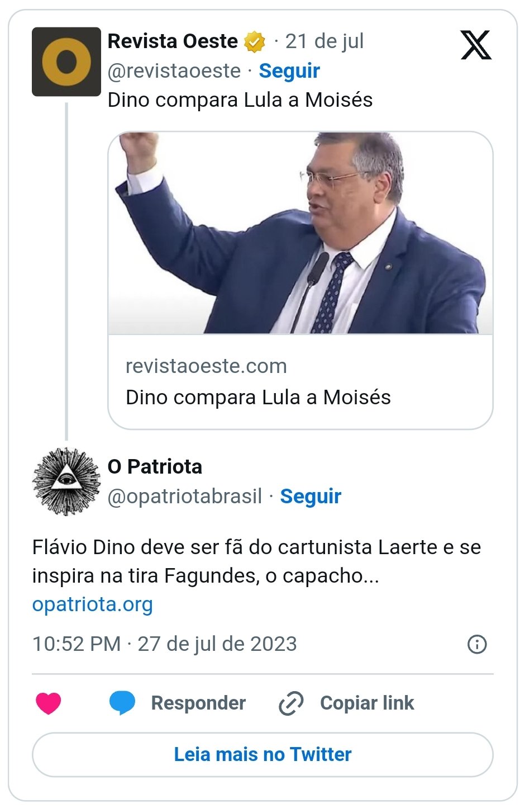Screen dimensions: 525x808
Task: Open the @revistaoeste handle
Action: (174, 71)
